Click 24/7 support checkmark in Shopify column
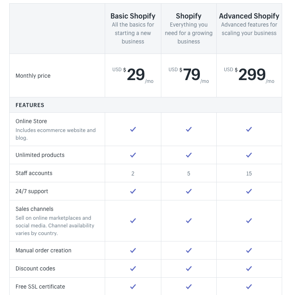The image size is (303, 295). [189, 191]
